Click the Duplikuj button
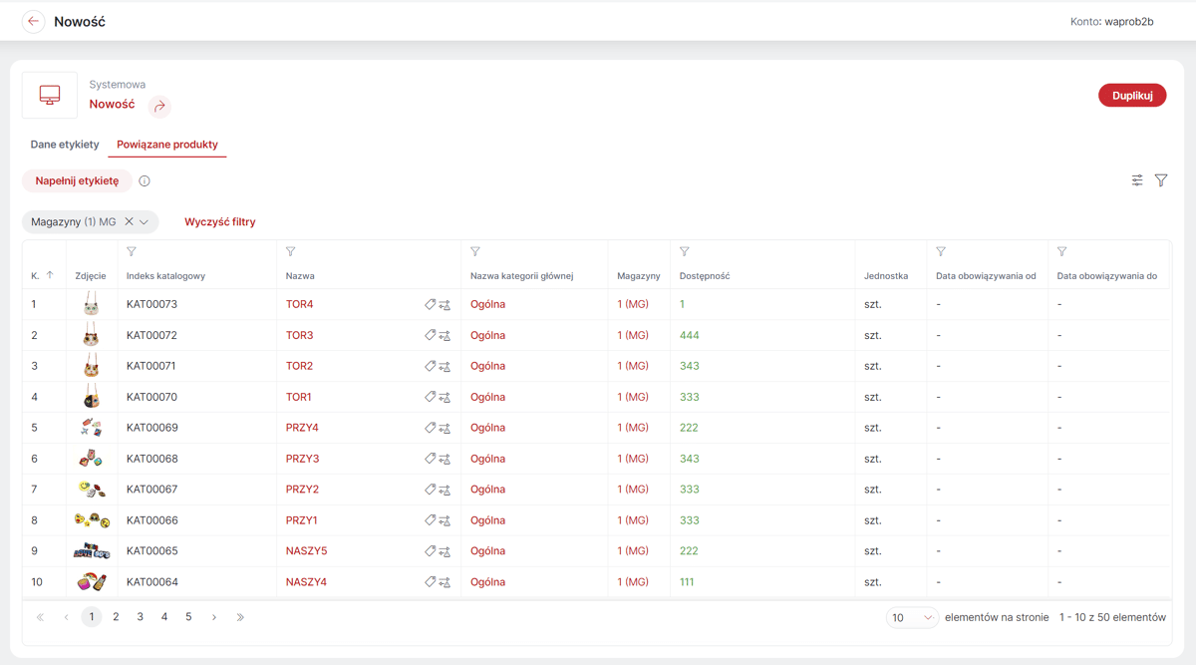 pos(1132,96)
